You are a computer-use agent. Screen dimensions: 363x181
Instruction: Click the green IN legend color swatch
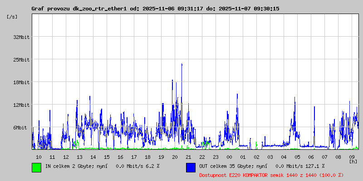36,167
